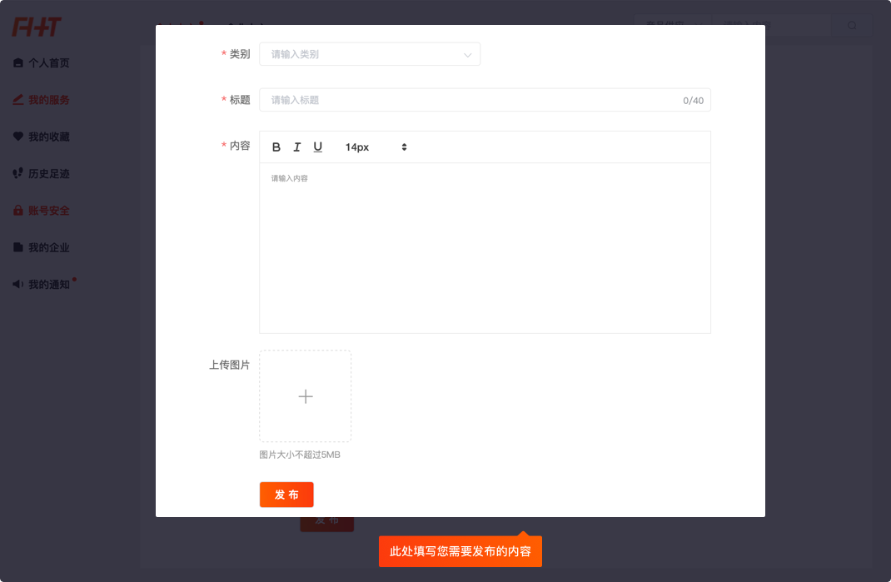Open 我的通知 notifications in the sidebar

tap(48, 285)
